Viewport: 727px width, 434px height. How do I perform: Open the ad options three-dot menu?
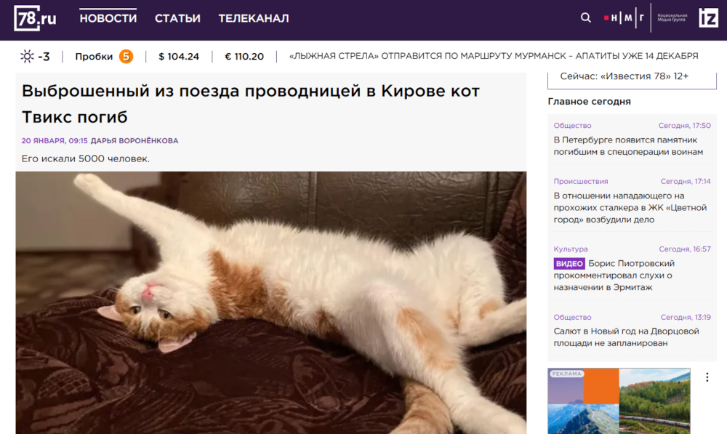tap(707, 377)
